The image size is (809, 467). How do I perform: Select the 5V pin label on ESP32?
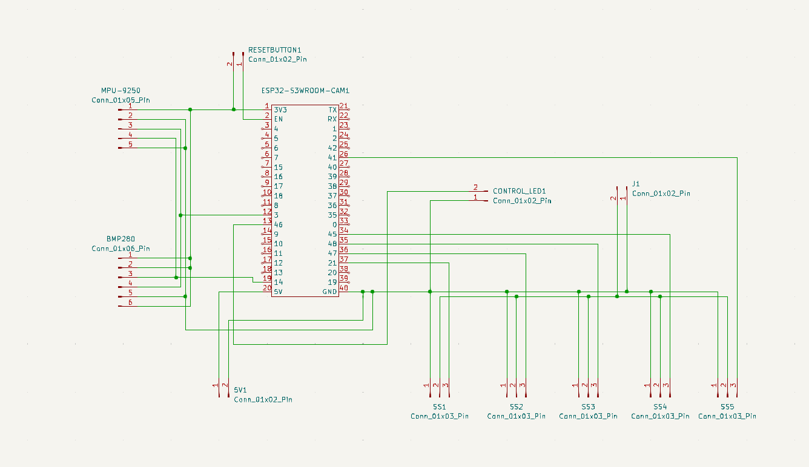tap(279, 292)
